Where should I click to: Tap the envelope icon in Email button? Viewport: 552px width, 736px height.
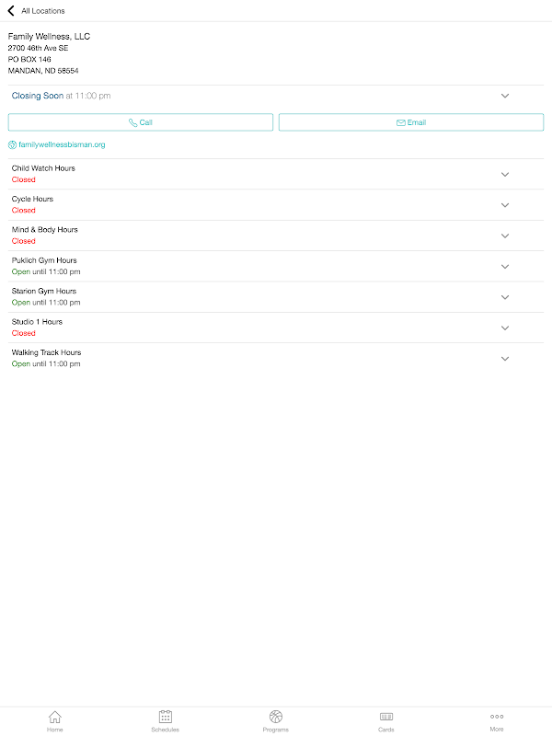[x=401, y=122]
